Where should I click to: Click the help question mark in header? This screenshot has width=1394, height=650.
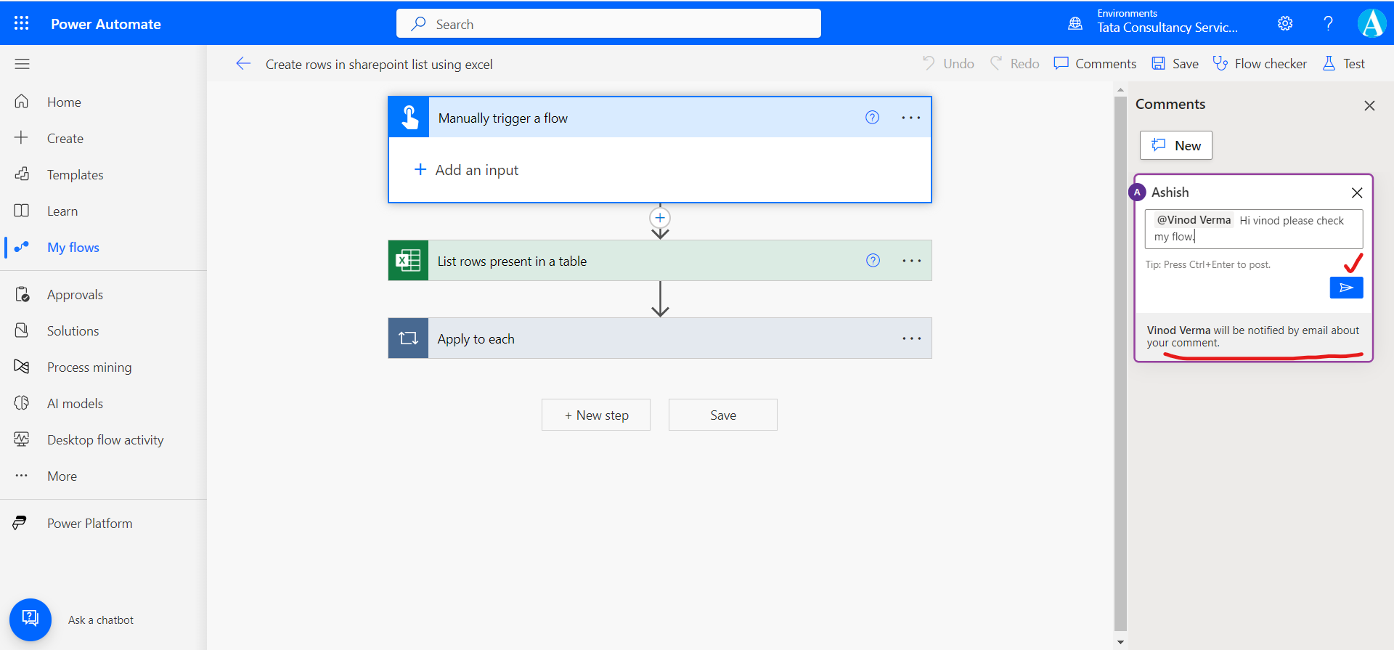click(x=1328, y=23)
